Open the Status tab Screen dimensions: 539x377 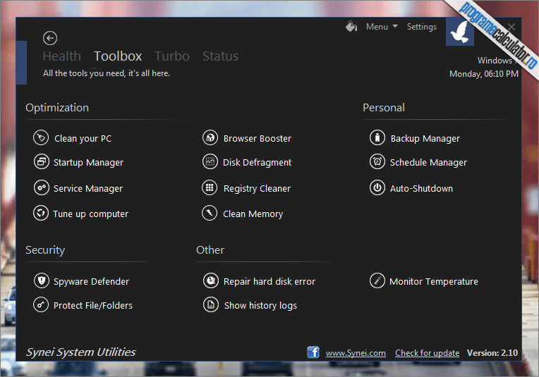click(x=220, y=56)
